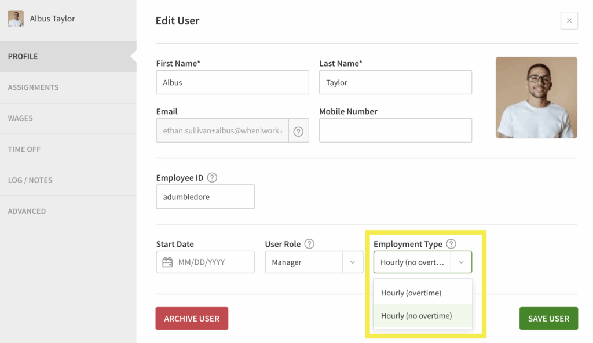Choose Hourly (no overtime) option
The image size is (593, 343).
click(x=416, y=316)
